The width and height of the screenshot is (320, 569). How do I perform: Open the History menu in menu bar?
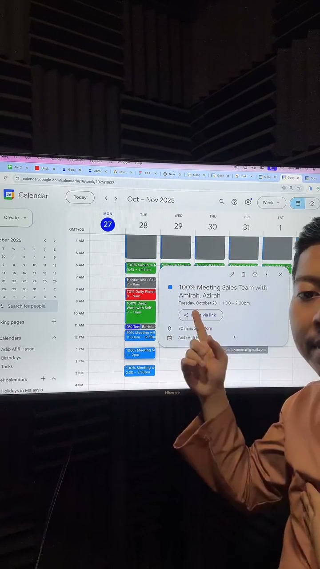(x=56, y=159)
